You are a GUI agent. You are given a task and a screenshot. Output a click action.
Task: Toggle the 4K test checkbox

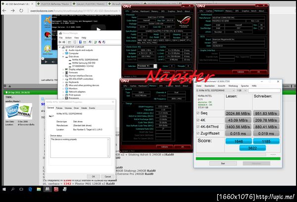pyautogui.click(x=198, y=120)
